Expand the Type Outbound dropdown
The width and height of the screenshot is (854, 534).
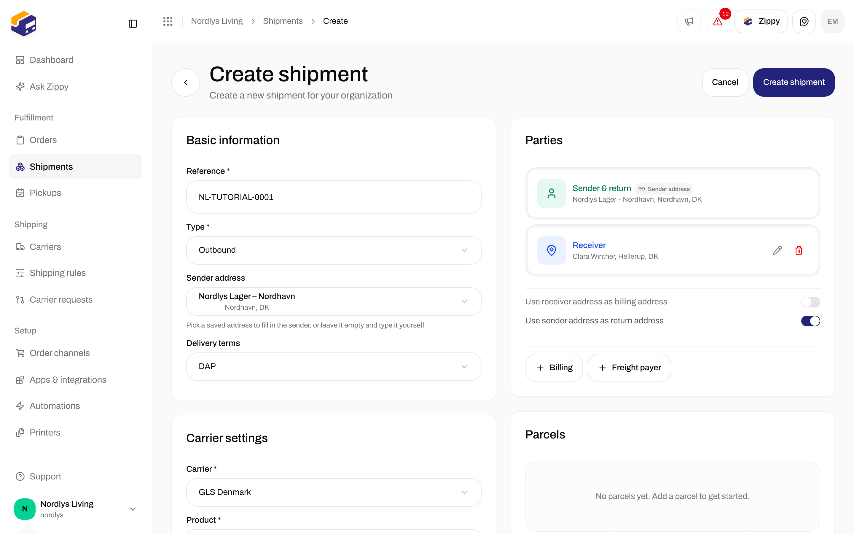point(334,250)
